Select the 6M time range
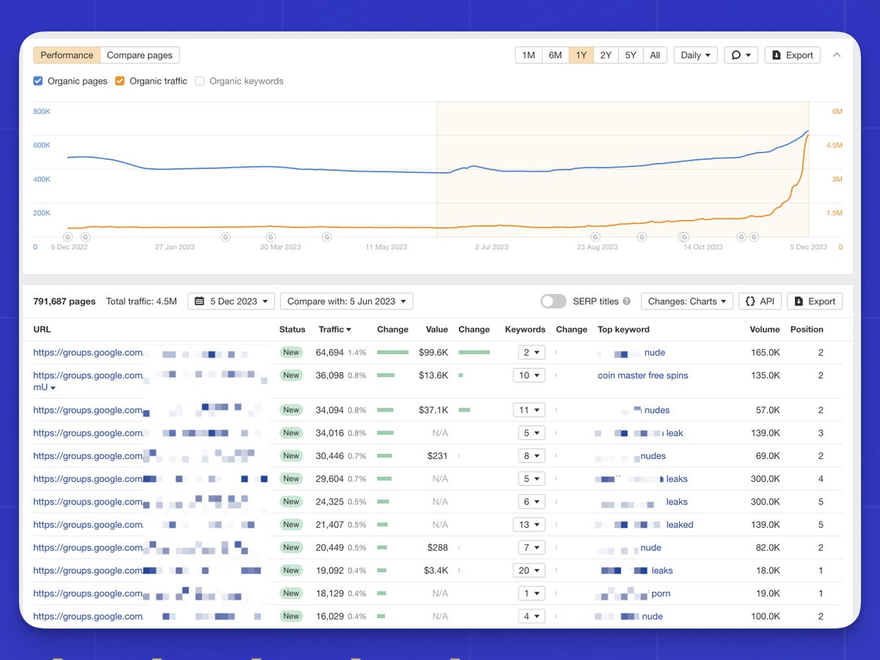This screenshot has height=660, width=880. click(x=555, y=55)
